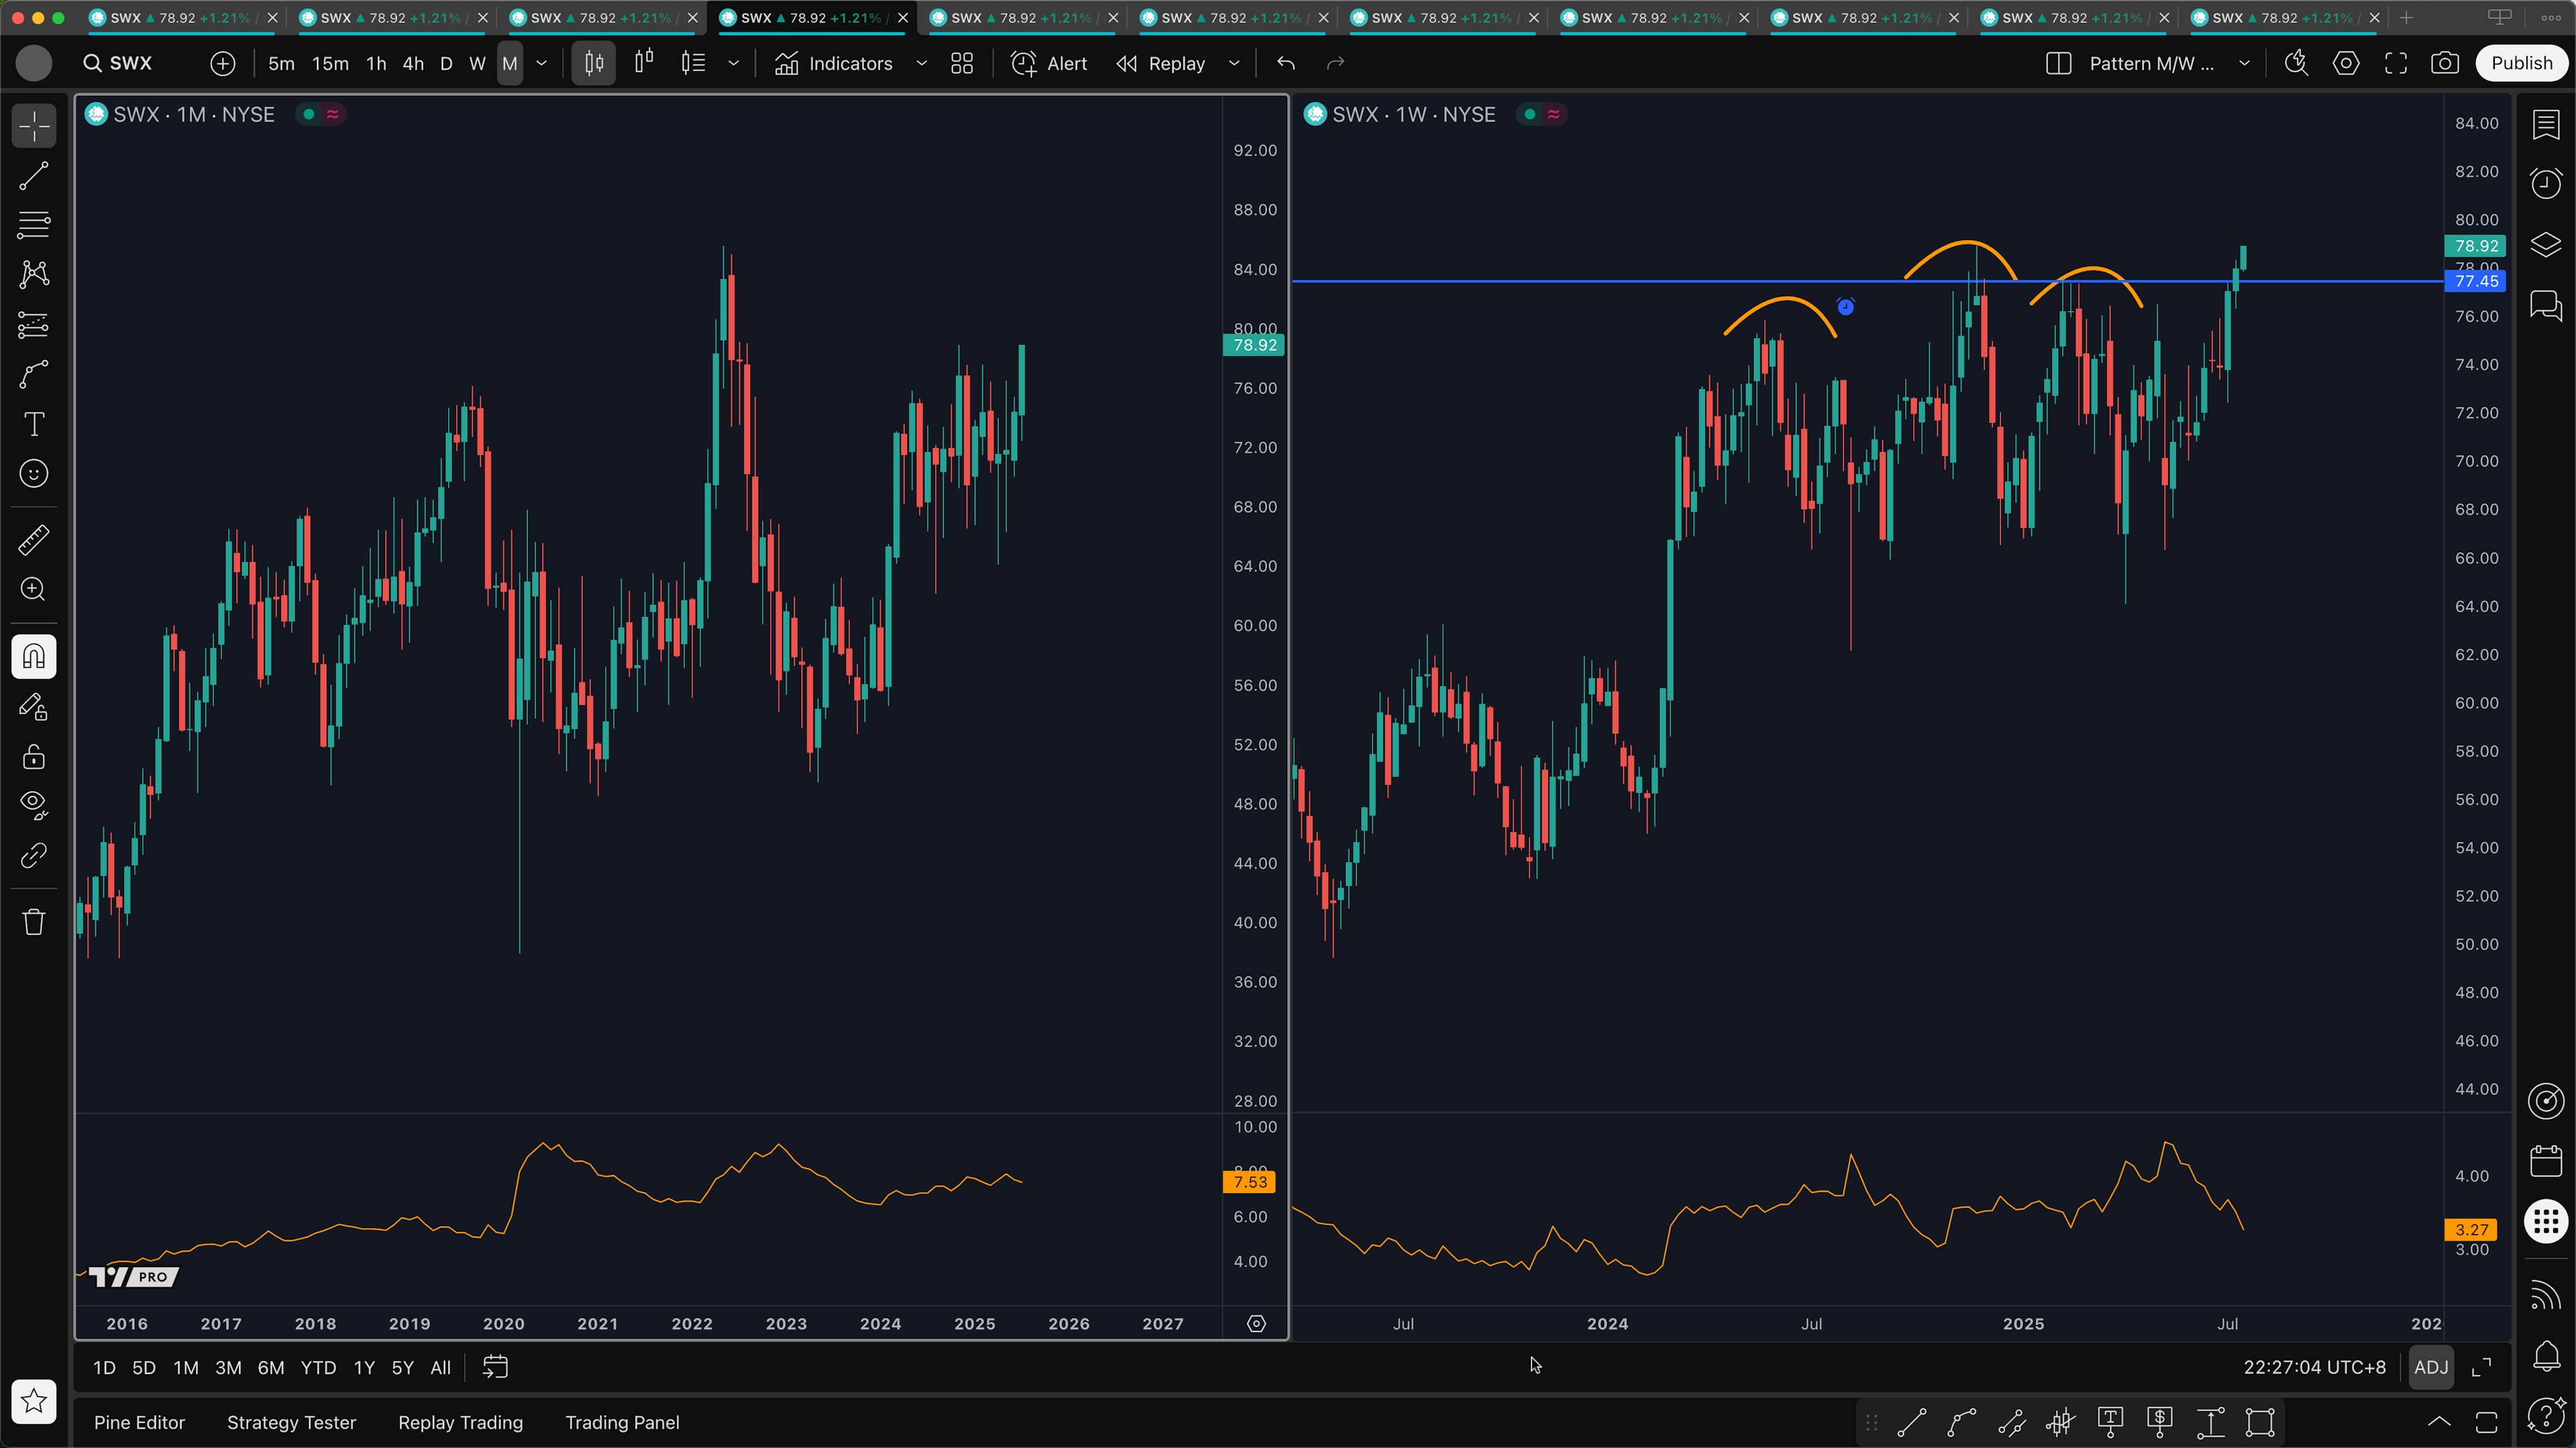Switch to 15m timeframe
This screenshot has width=2576, height=1448.
pyautogui.click(x=330, y=63)
